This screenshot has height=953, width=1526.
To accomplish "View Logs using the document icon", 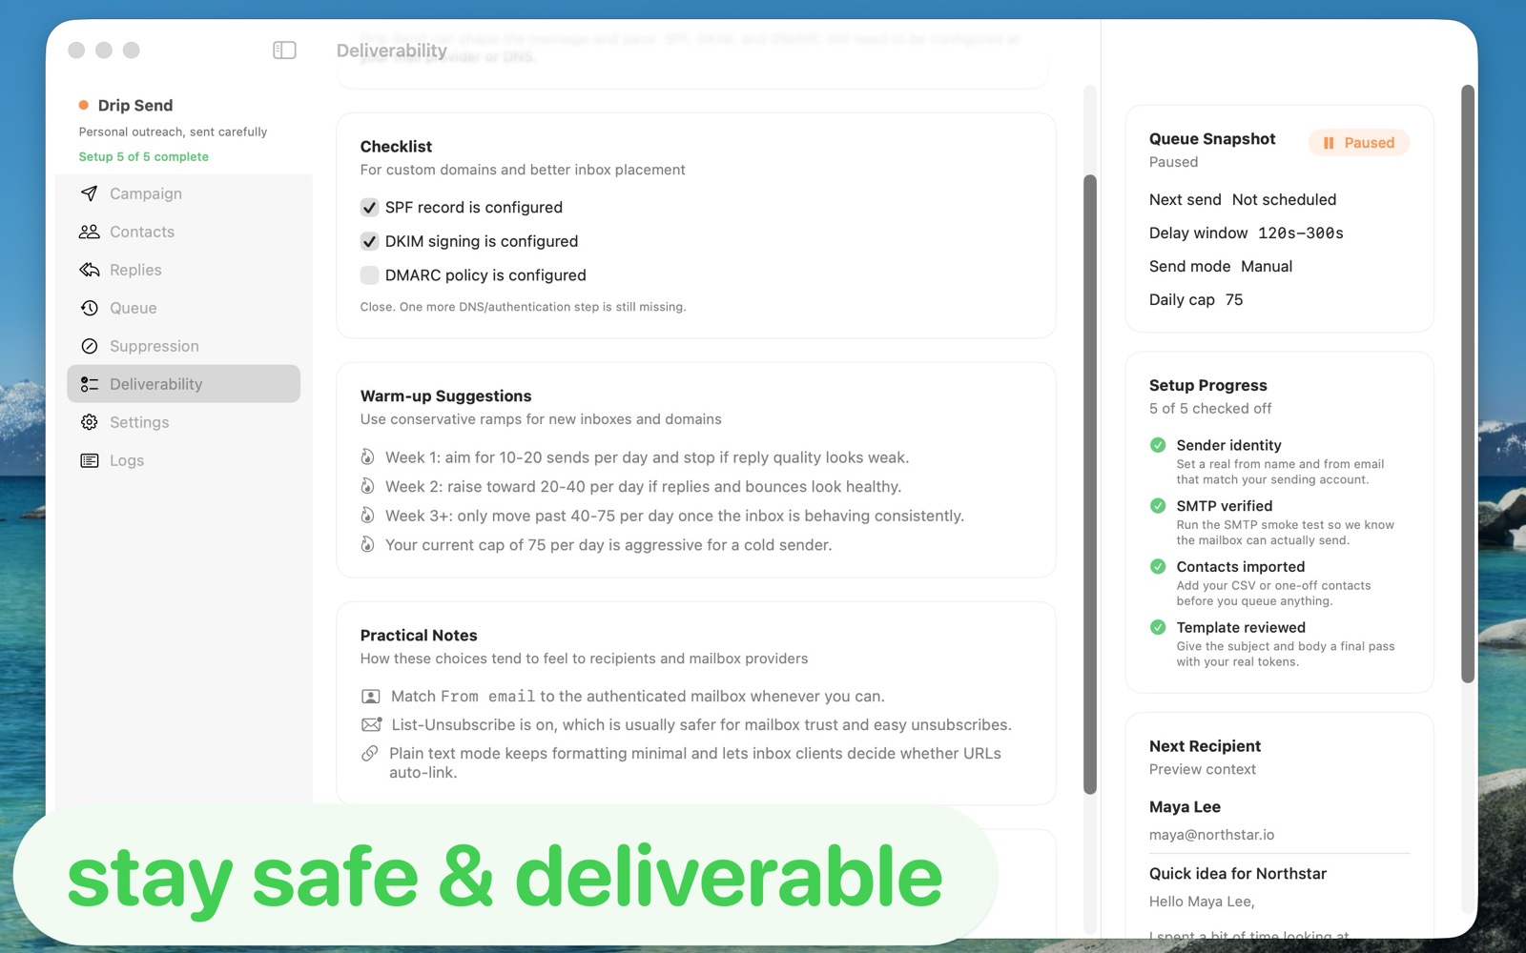I will pyautogui.click(x=89, y=460).
